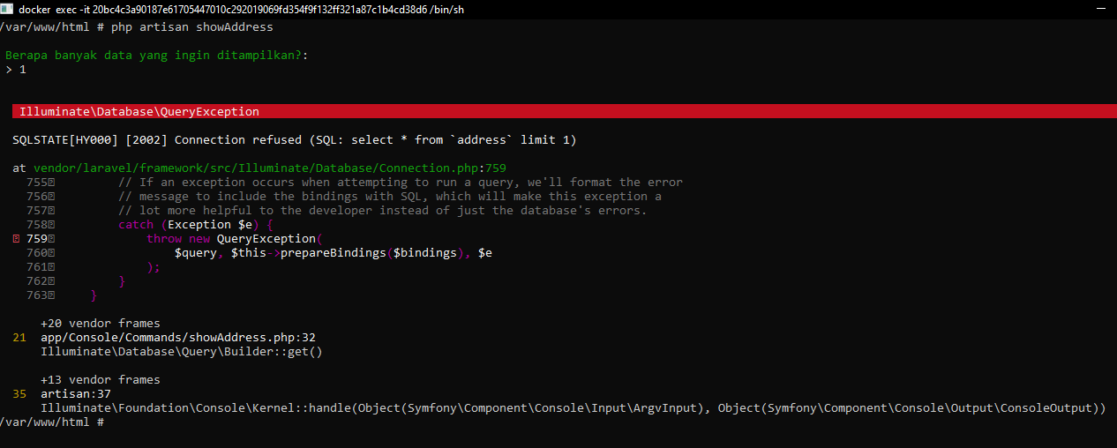Image resolution: width=1117 pixels, height=448 pixels.
Task: Click frame number 35 in stack trace
Action: tap(19, 394)
